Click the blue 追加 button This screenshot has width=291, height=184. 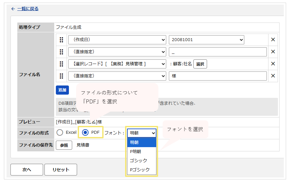pos(62,90)
